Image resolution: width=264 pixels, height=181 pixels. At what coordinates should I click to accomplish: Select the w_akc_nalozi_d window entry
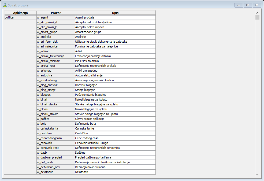coord(56,23)
